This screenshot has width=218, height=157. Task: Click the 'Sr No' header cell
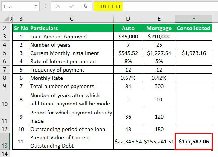pos(21,28)
